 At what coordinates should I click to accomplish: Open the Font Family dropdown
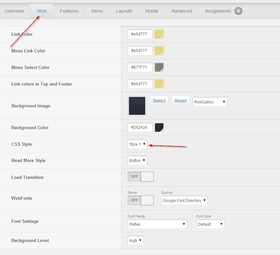(157, 224)
